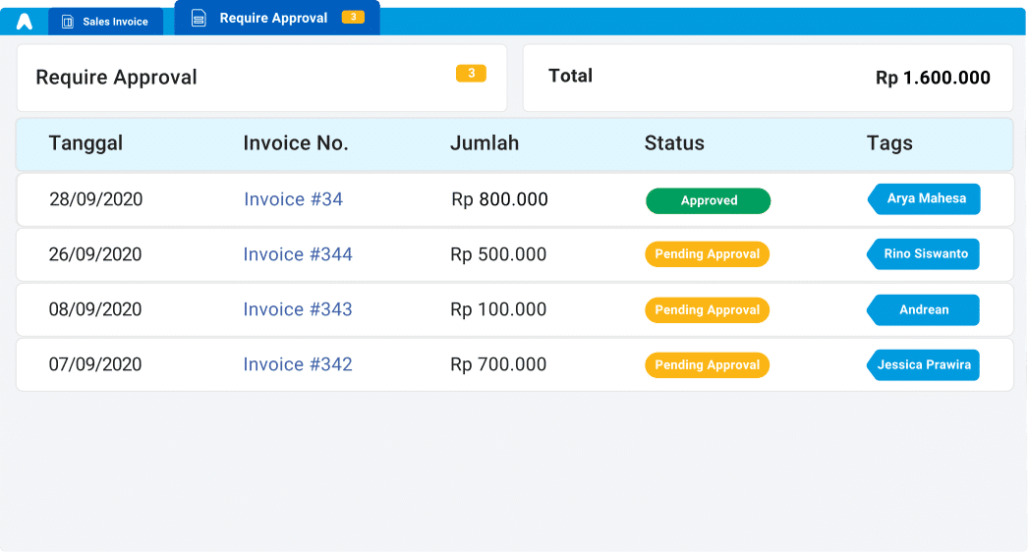Image resolution: width=1028 pixels, height=552 pixels.
Task: Open Invoice #344 link
Action: click(x=298, y=254)
